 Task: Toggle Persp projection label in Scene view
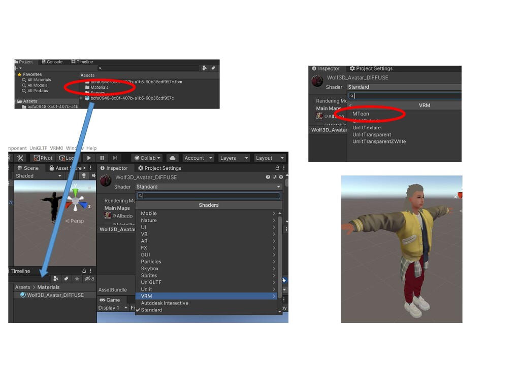click(x=77, y=221)
